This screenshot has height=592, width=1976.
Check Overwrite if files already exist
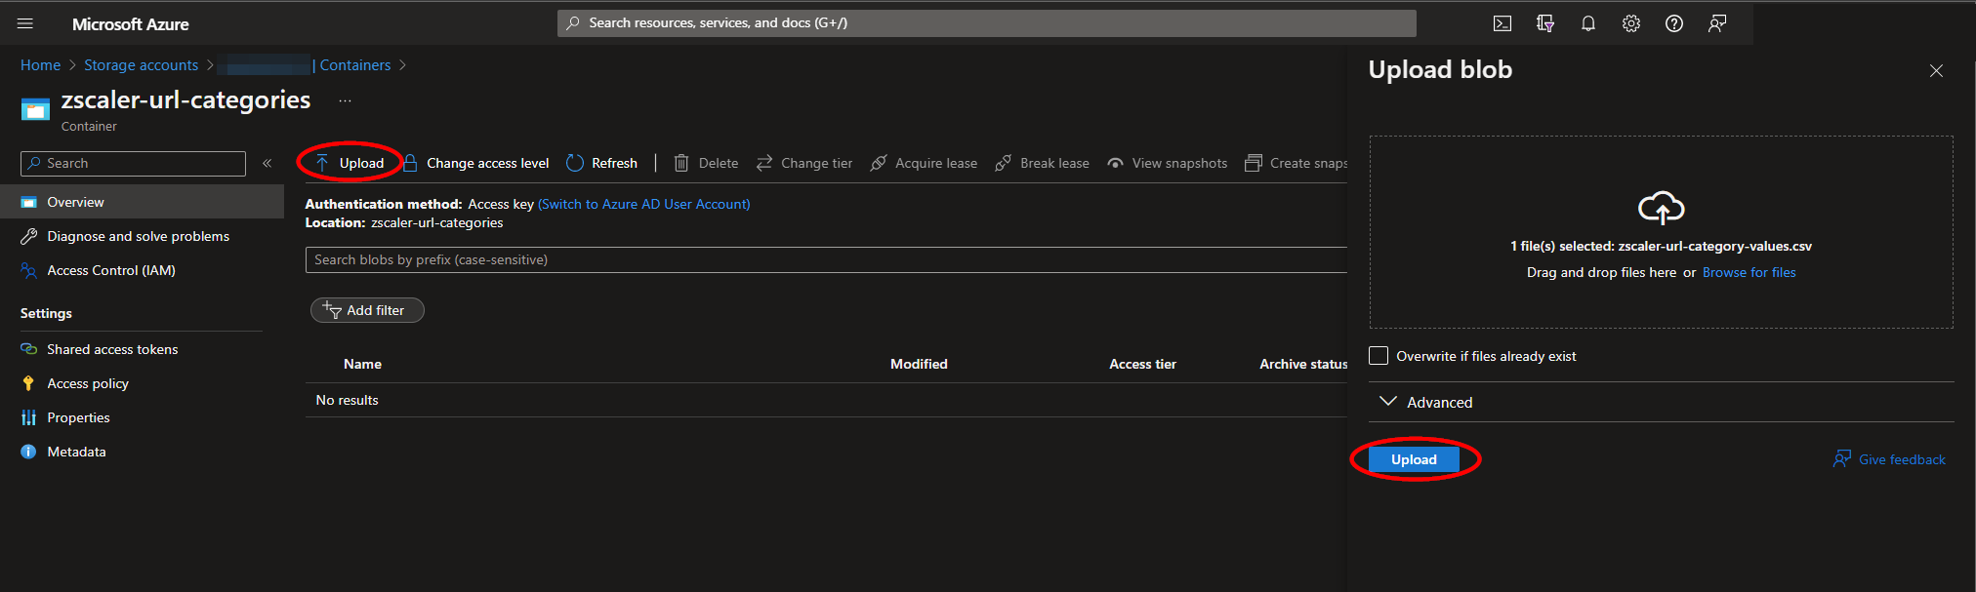pyautogui.click(x=1379, y=356)
